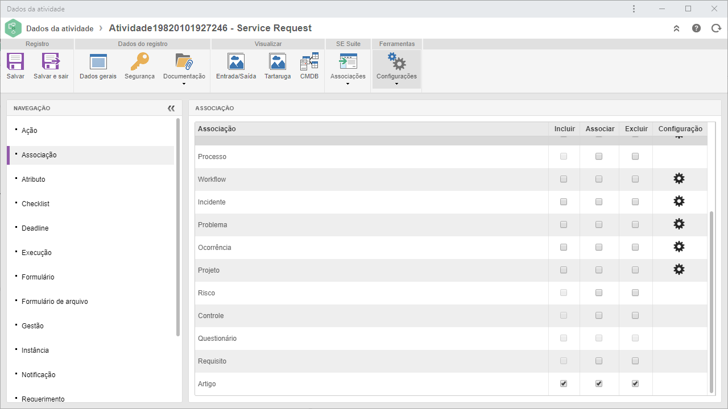Screen dimensions: 728x409
Task: Uncheck Excluir for Artigo
Action: (x=635, y=383)
